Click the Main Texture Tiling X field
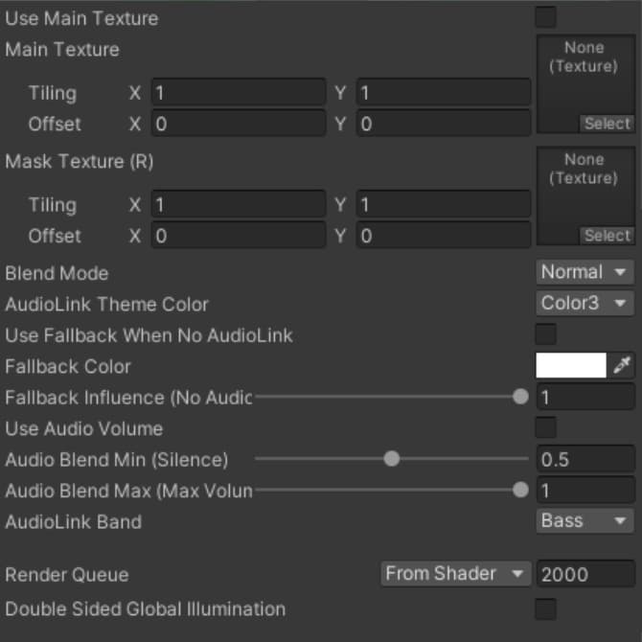This screenshot has height=642, width=642. (238, 93)
